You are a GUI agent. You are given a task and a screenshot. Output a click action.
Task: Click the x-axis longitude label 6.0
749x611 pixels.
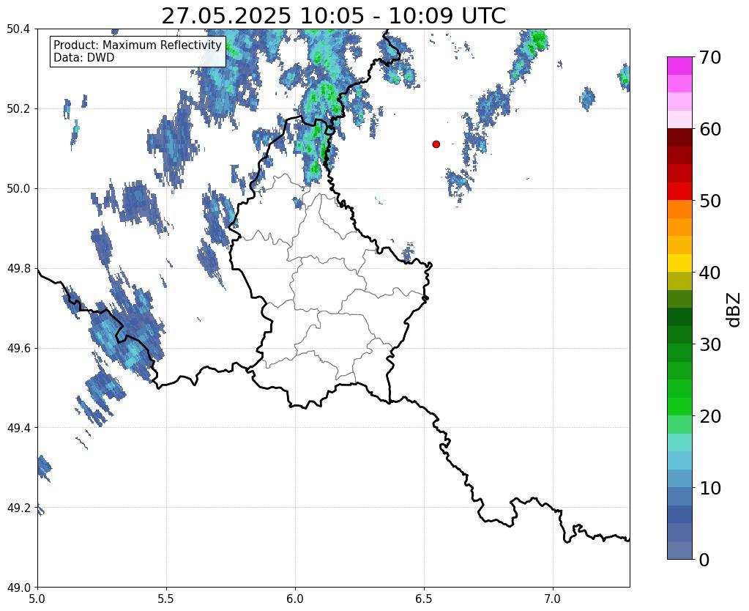pyautogui.click(x=295, y=599)
